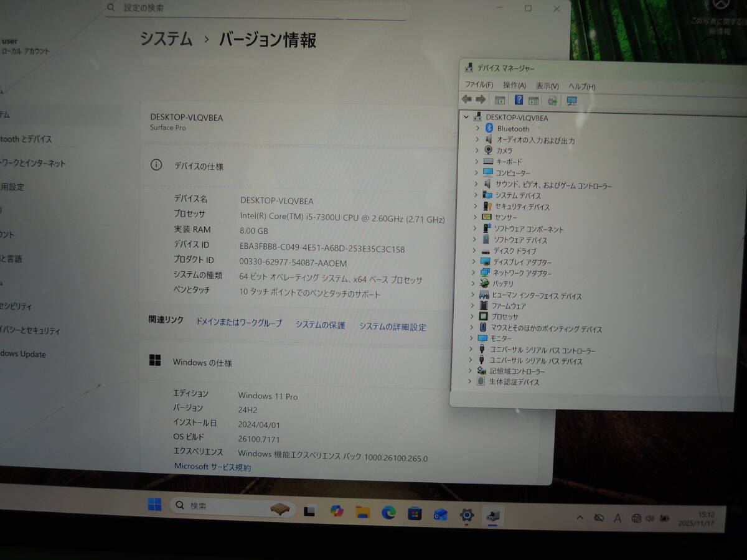Open Microsoft Edge from the taskbar

pyautogui.click(x=389, y=513)
